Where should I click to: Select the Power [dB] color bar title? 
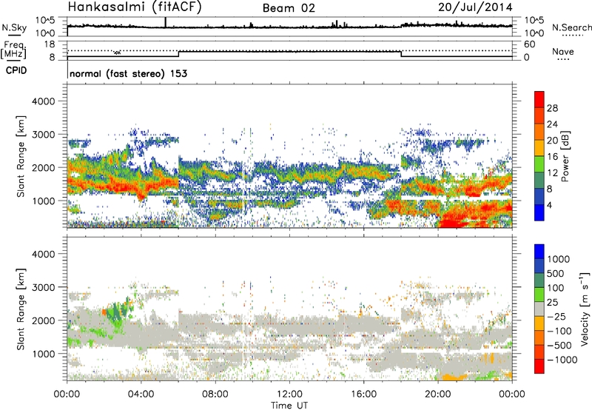(565, 156)
